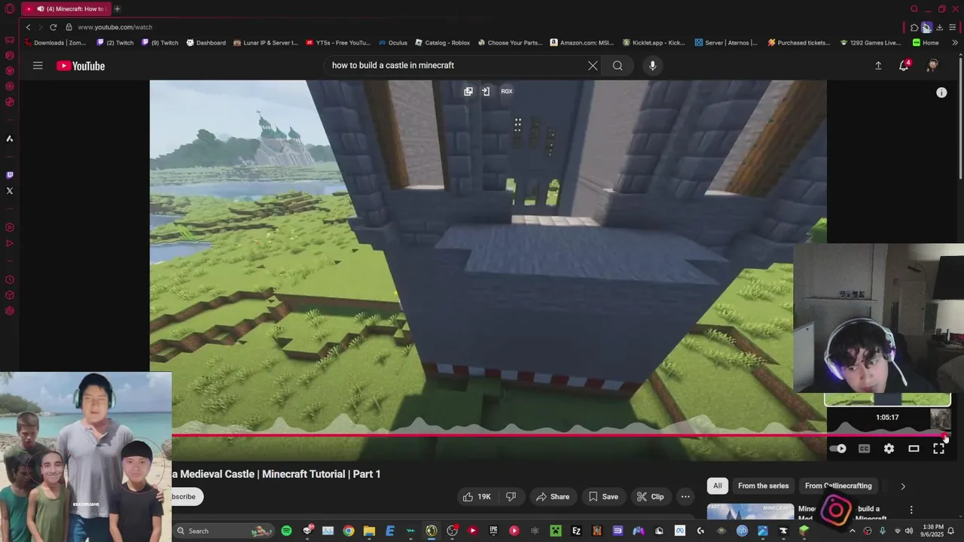
Task: Open player settings gear
Action: click(889, 449)
